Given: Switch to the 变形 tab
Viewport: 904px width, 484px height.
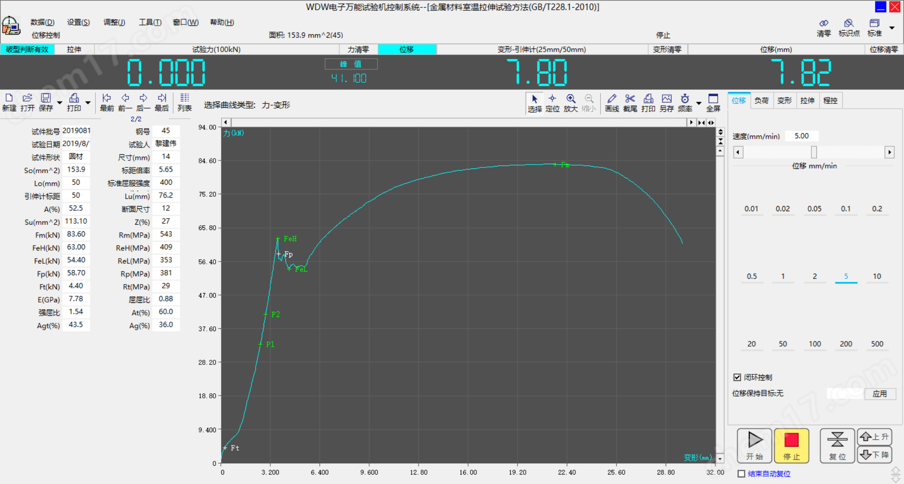Looking at the screenshot, I should pos(784,100).
